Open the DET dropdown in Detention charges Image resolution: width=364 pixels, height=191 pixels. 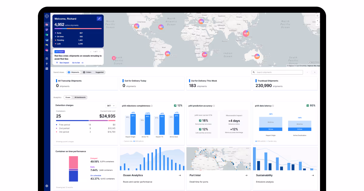(x=111, y=106)
